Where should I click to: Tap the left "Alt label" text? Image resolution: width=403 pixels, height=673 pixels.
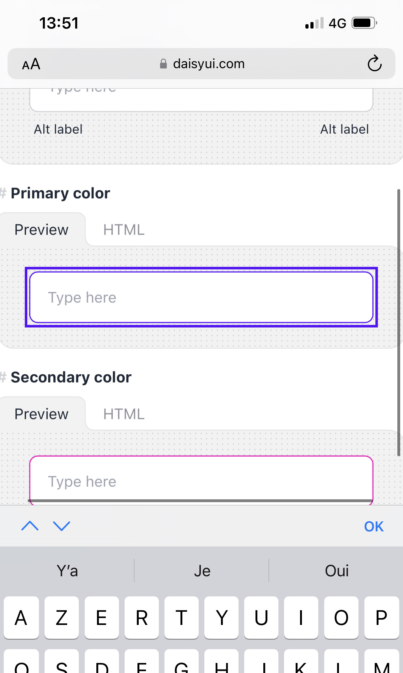(x=58, y=129)
